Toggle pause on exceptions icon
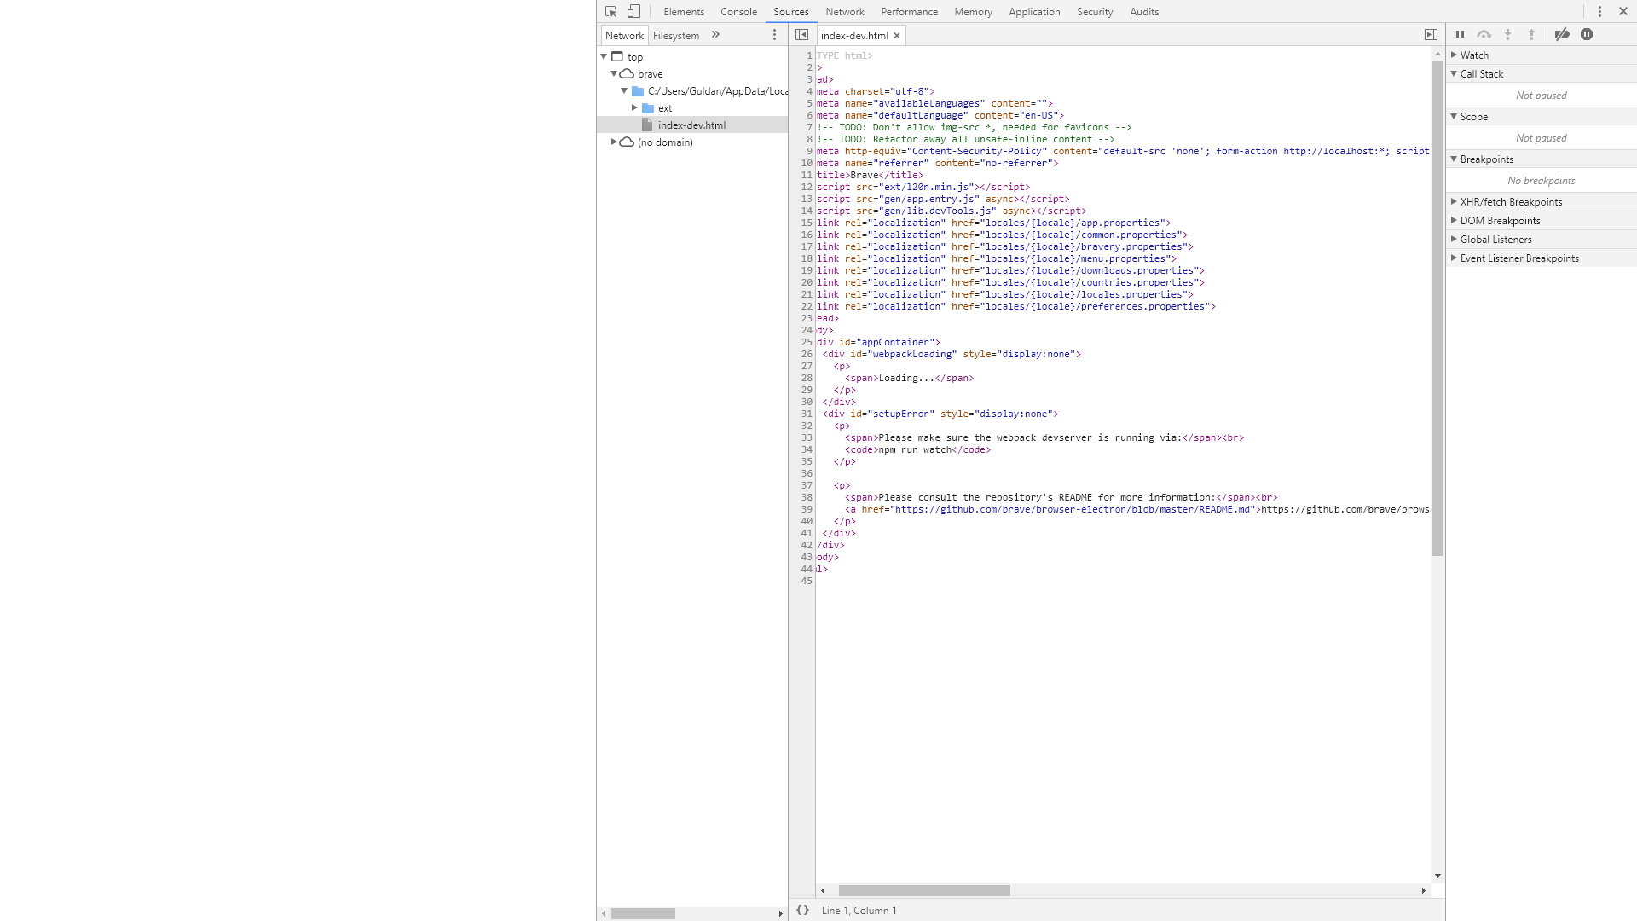The height and width of the screenshot is (921, 1637). pyautogui.click(x=1587, y=35)
